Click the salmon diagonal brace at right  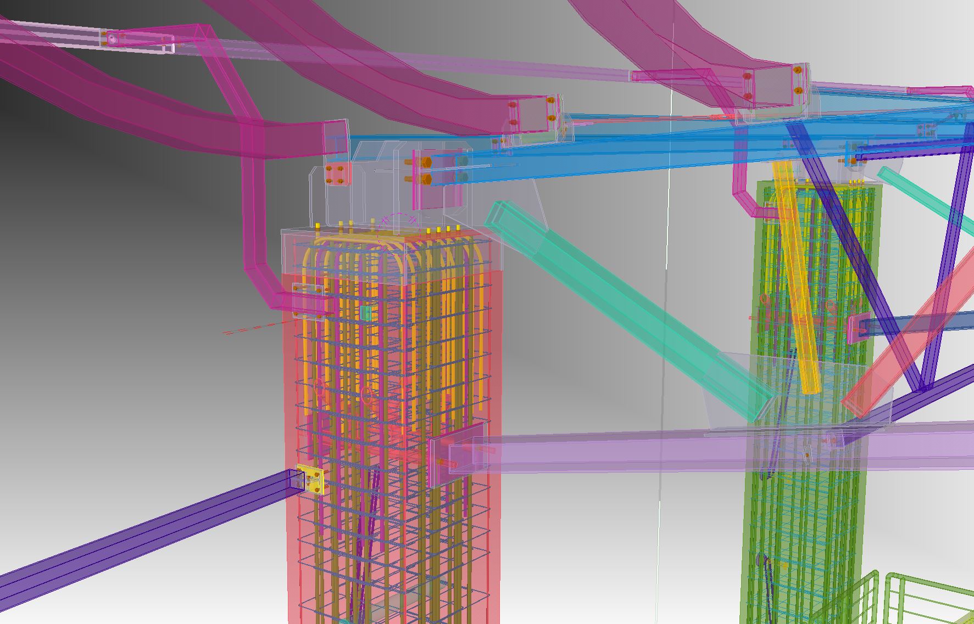click(912, 329)
